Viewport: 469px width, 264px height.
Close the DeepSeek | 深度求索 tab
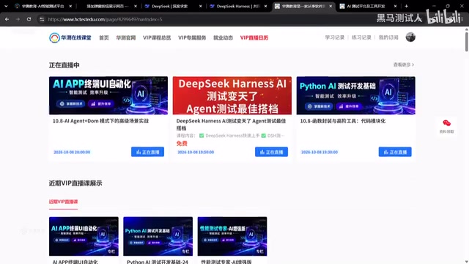click(x=200, y=6)
